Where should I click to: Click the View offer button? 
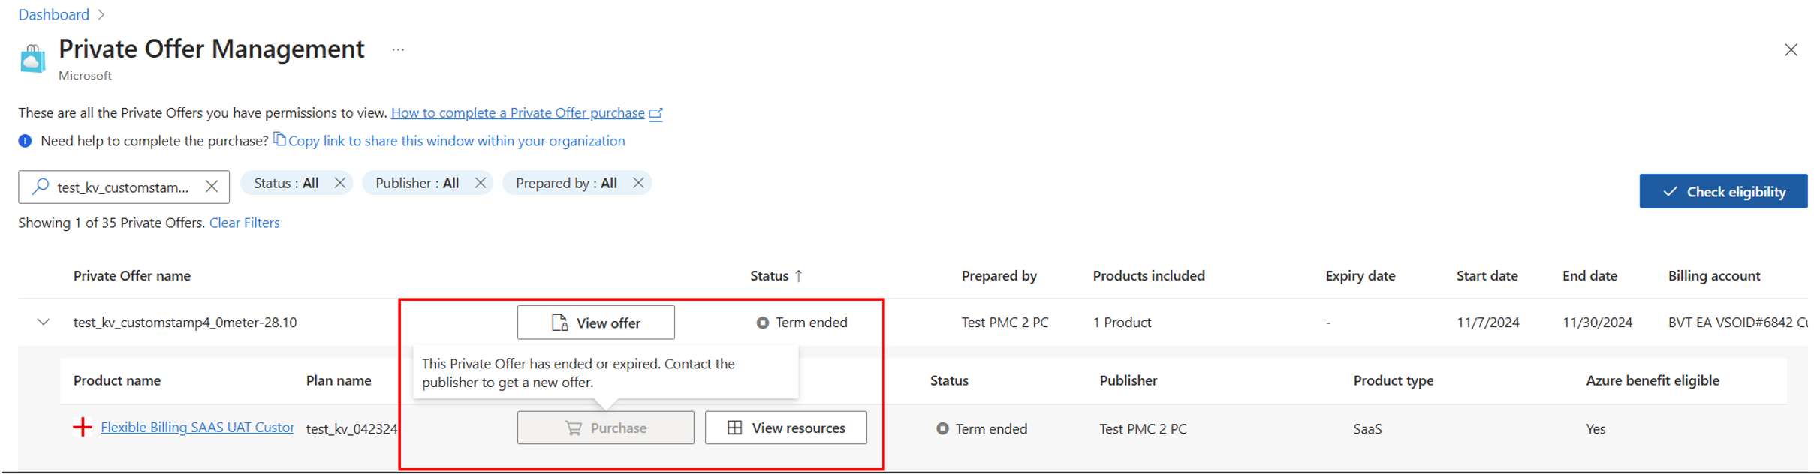point(595,322)
